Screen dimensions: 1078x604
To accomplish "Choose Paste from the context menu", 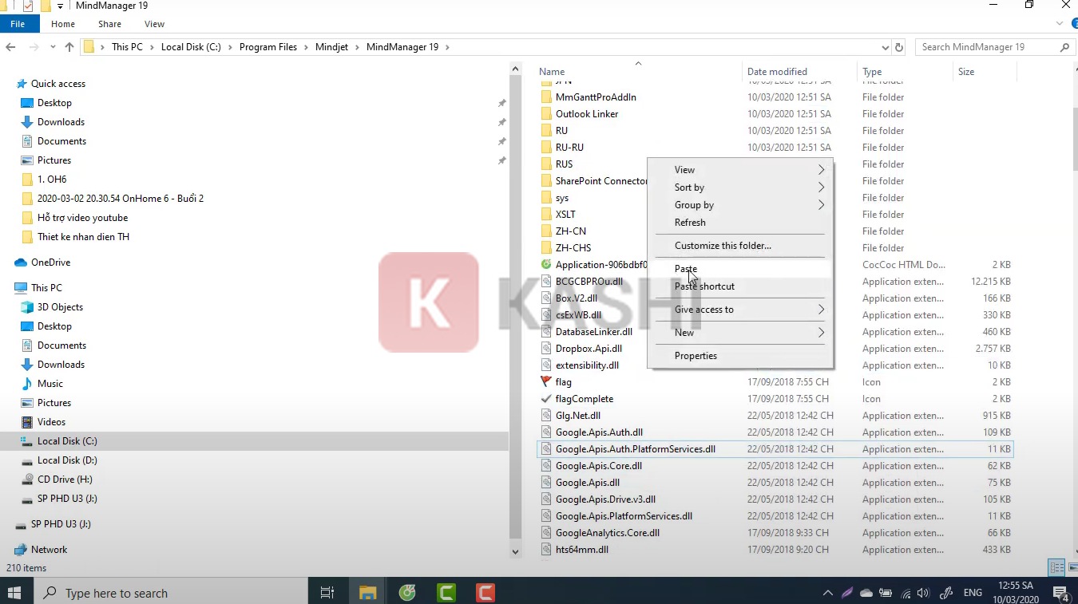I will 685,269.
